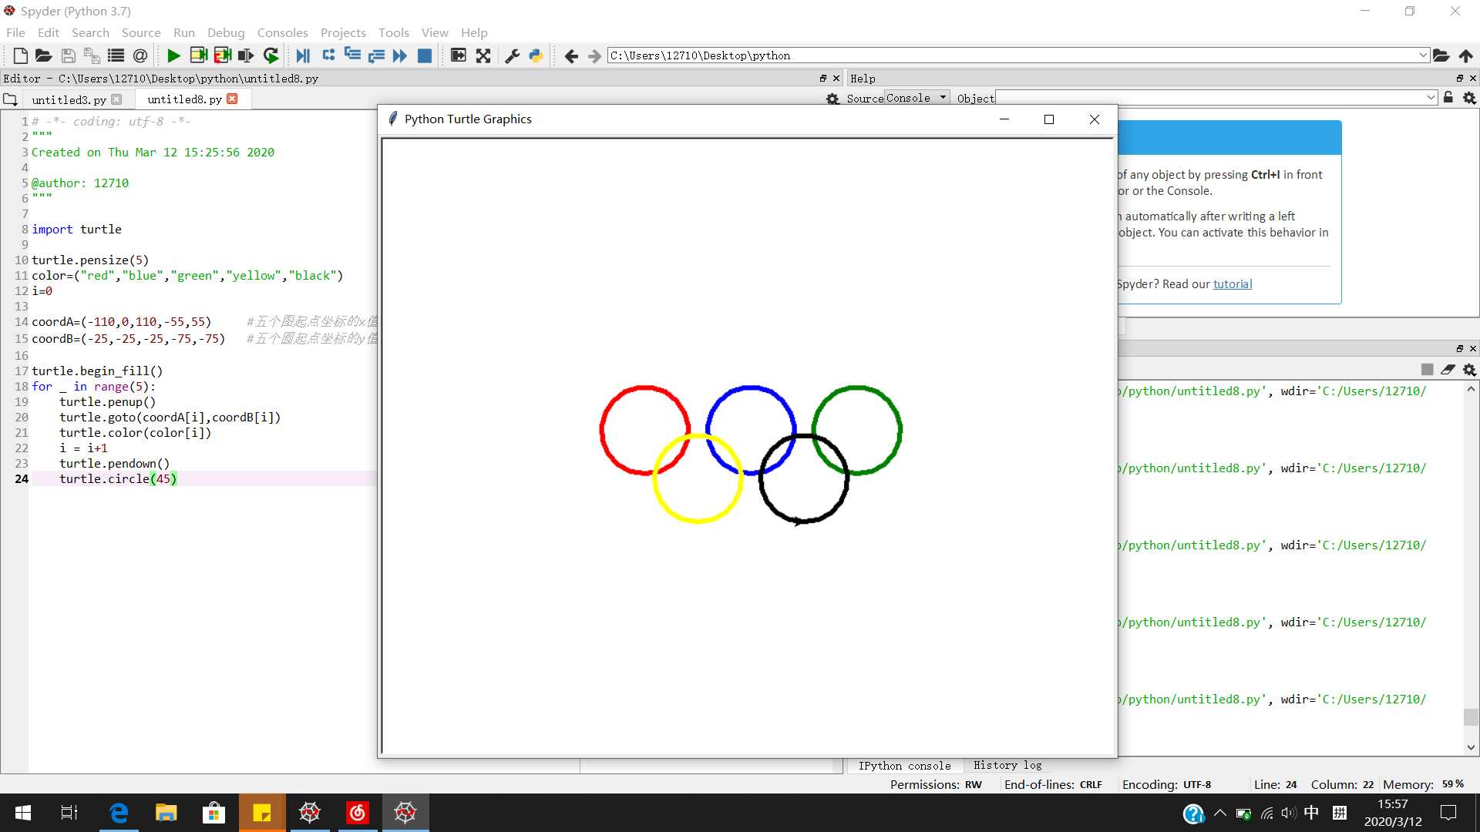Switch to untitled8.py tab
Image resolution: width=1480 pixels, height=832 pixels.
[x=183, y=99]
